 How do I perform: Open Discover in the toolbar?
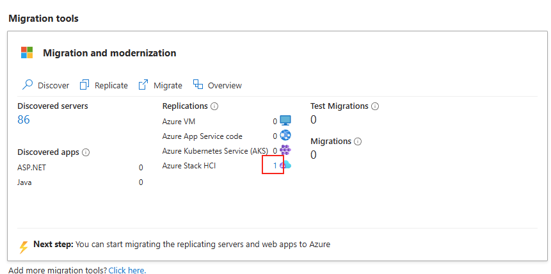coord(45,85)
